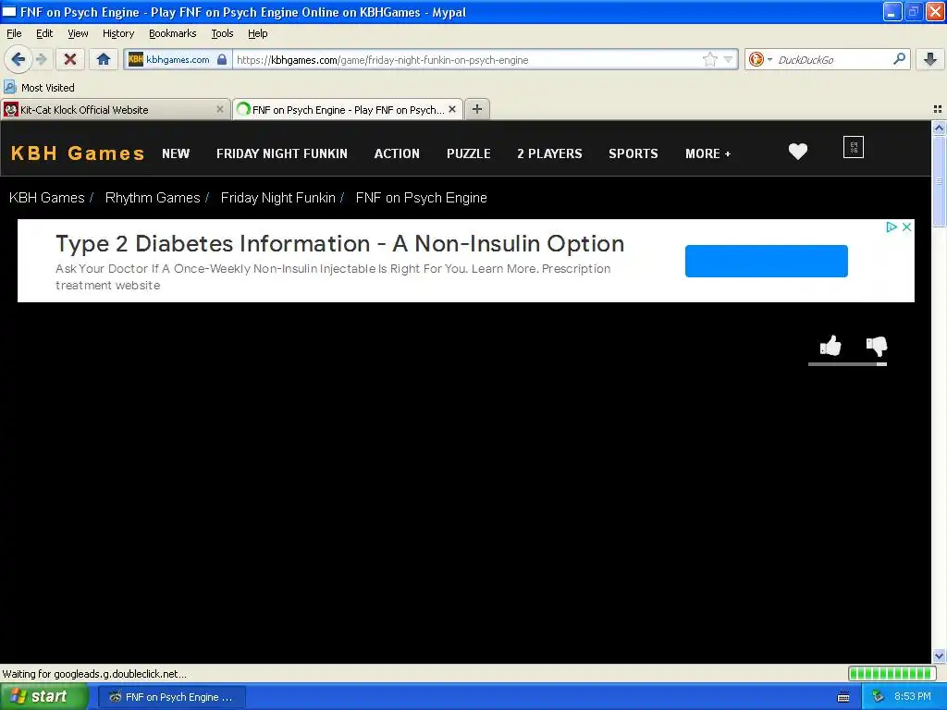Open the View menu

pos(78,33)
